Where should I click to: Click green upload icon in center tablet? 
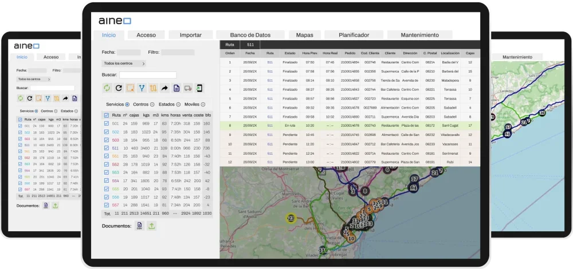click(152, 226)
